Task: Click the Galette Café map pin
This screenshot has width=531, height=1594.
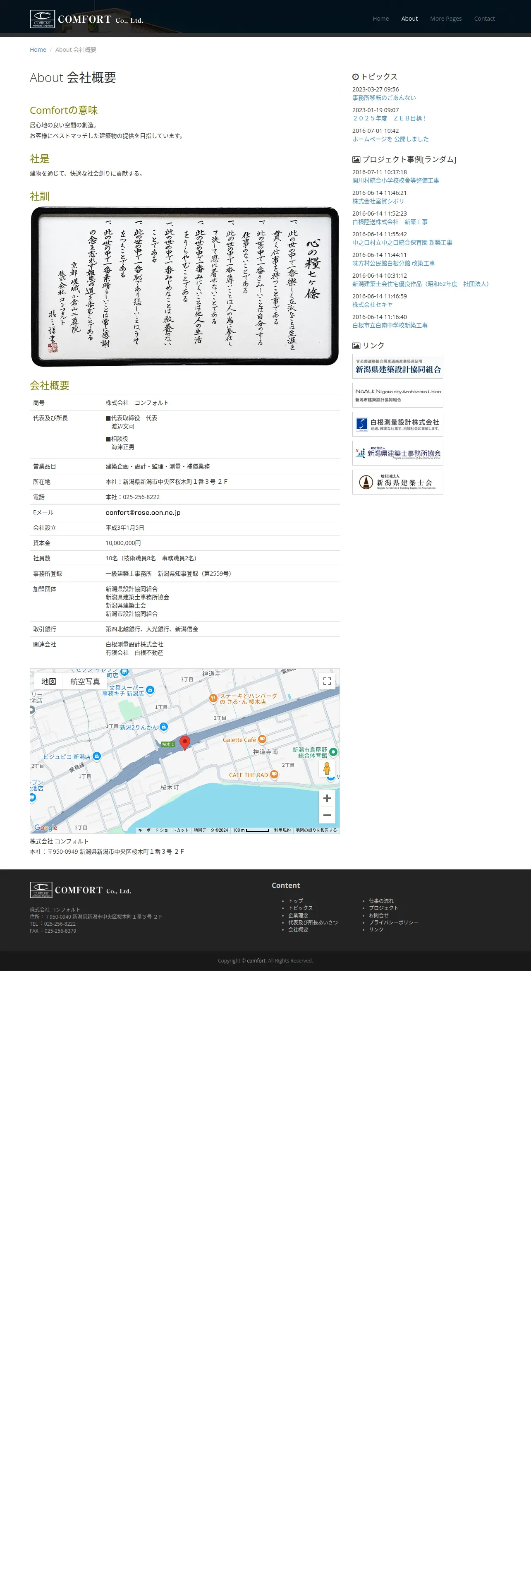Action: click(x=262, y=739)
